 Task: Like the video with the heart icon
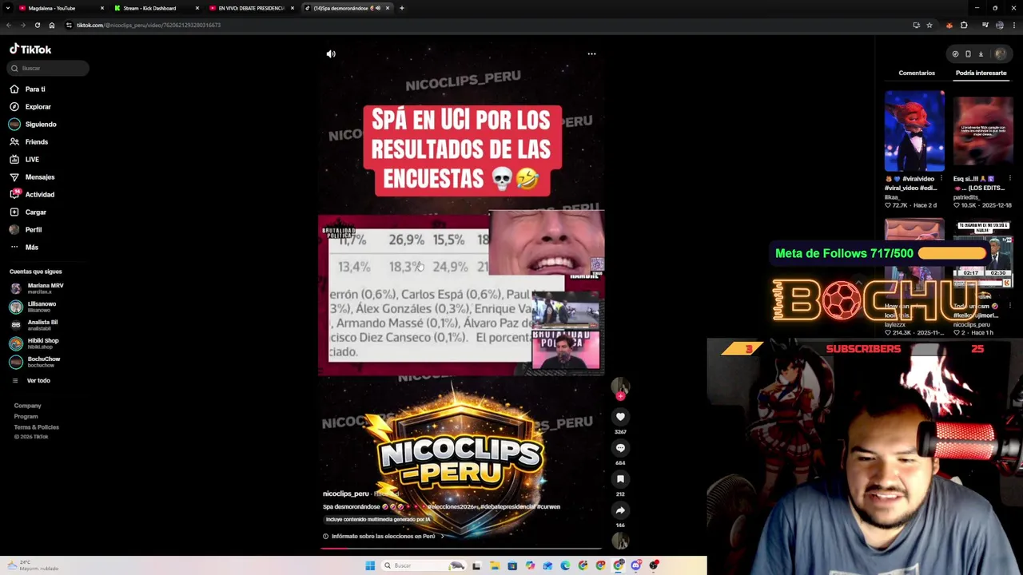pos(620,417)
